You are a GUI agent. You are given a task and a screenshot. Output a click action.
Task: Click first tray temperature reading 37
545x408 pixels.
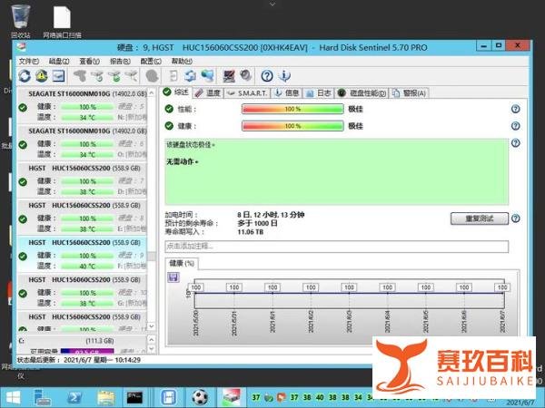click(x=256, y=398)
